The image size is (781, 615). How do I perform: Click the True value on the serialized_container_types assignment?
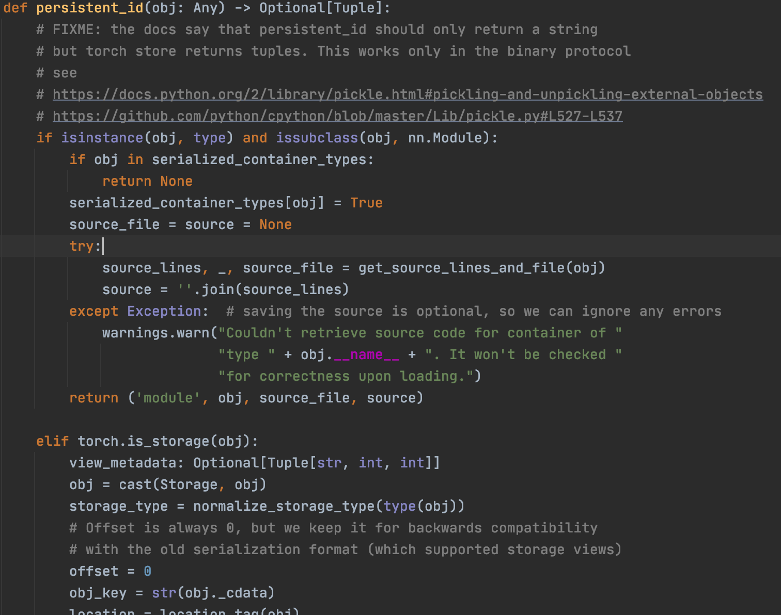click(x=366, y=203)
